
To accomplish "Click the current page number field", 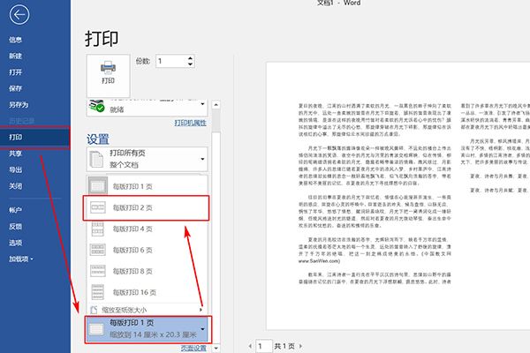I will (263, 346).
